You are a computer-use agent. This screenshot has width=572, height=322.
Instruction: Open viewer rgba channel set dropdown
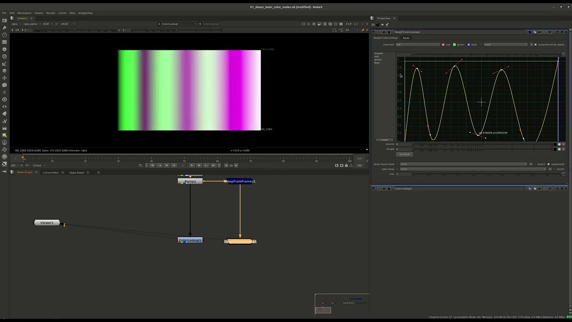click(15, 24)
